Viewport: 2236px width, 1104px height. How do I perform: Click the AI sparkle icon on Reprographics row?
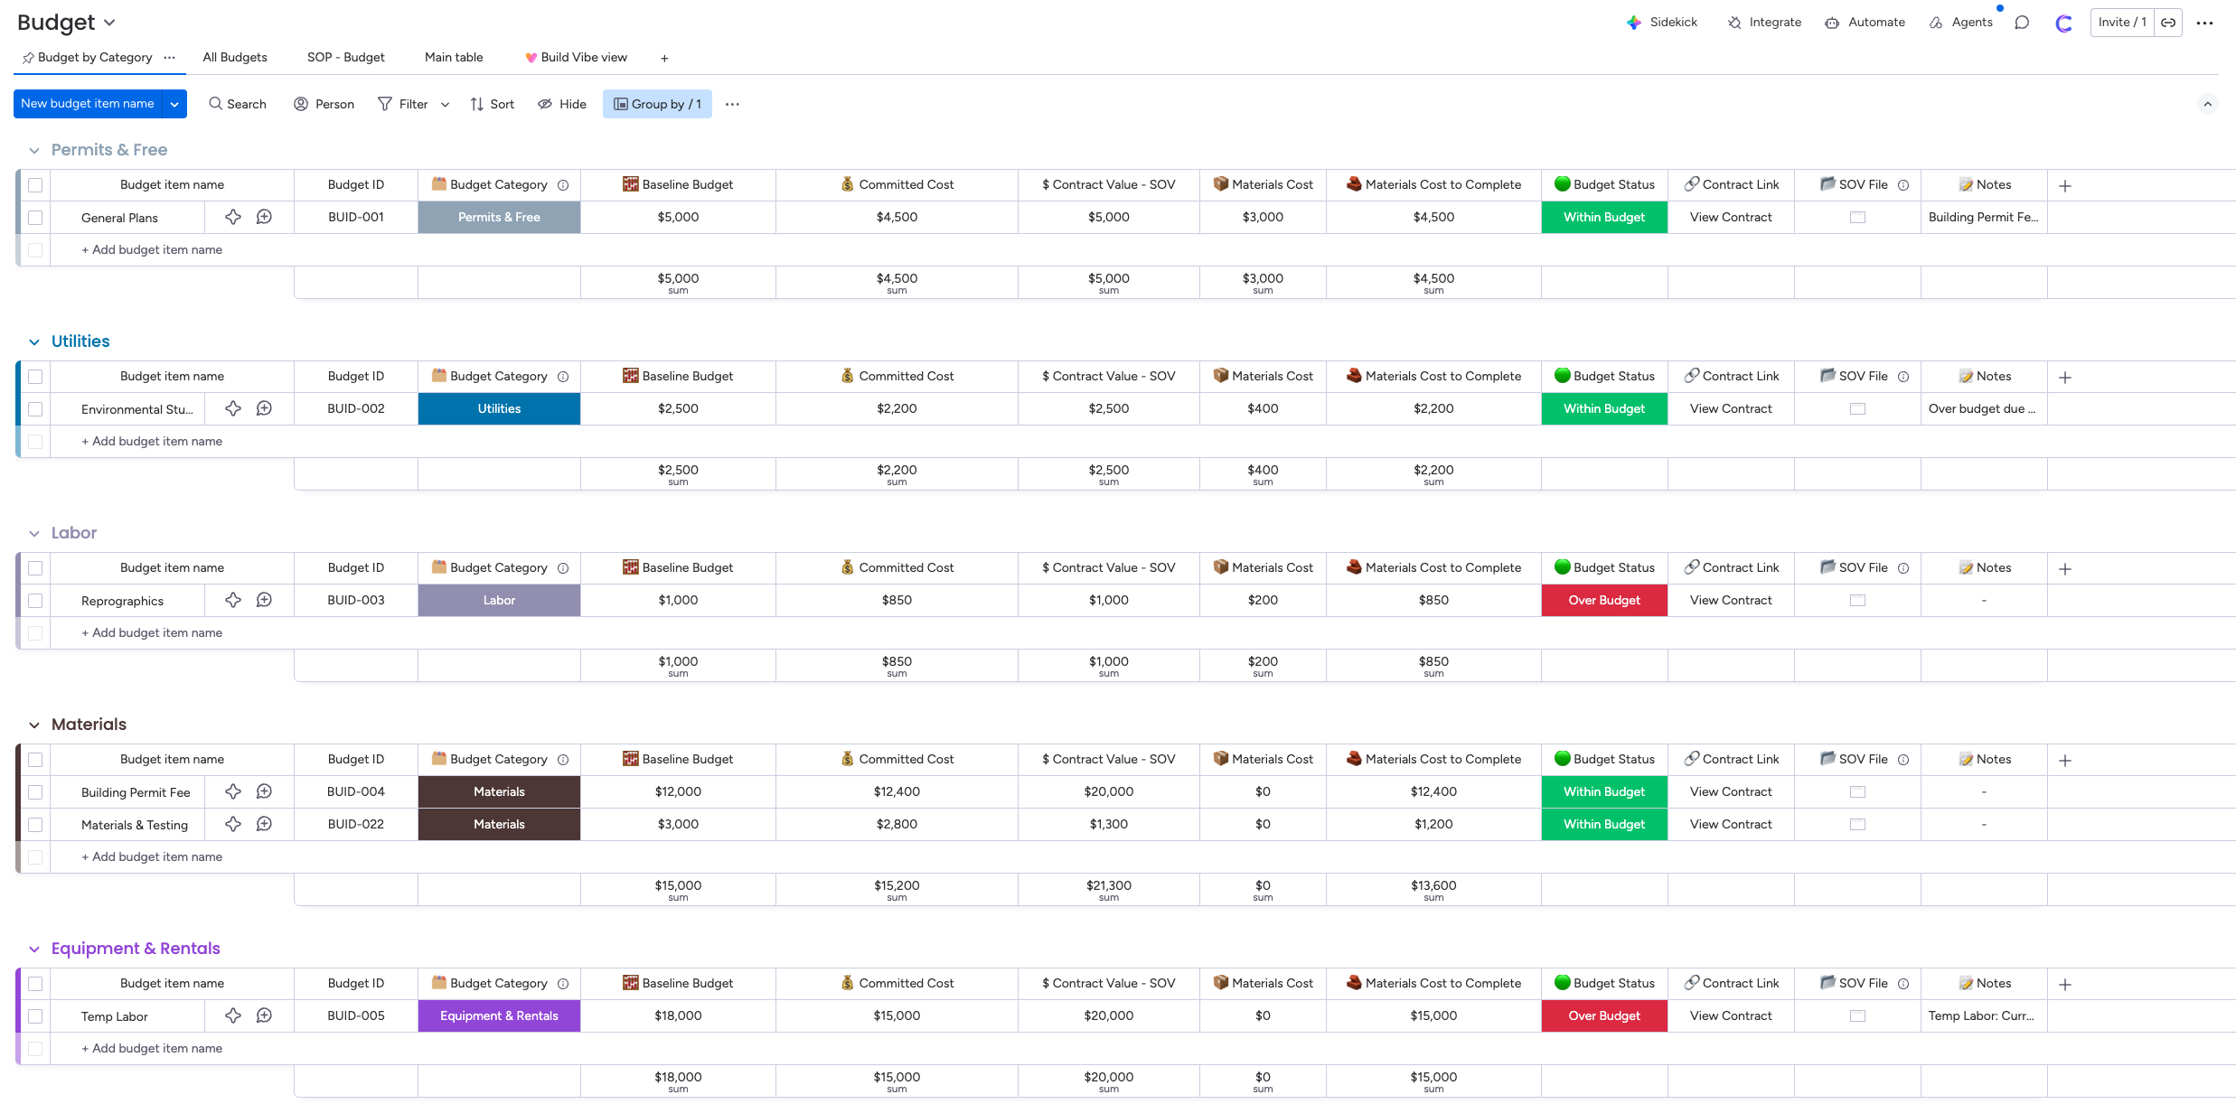click(233, 600)
